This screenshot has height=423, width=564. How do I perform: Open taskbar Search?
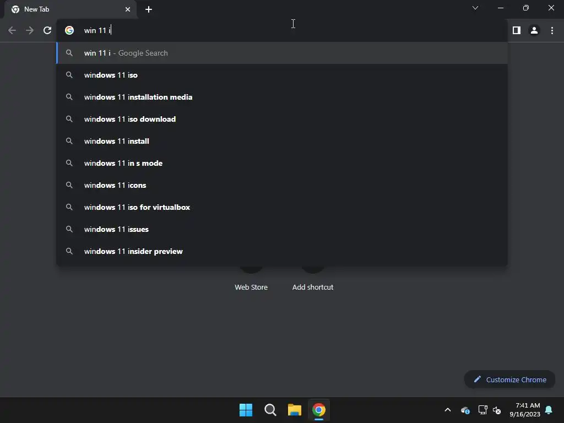(270, 410)
